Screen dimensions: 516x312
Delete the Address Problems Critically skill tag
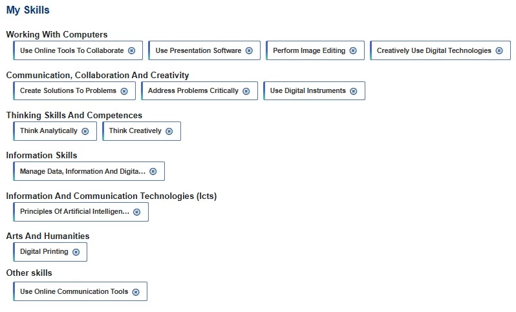click(246, 91)
